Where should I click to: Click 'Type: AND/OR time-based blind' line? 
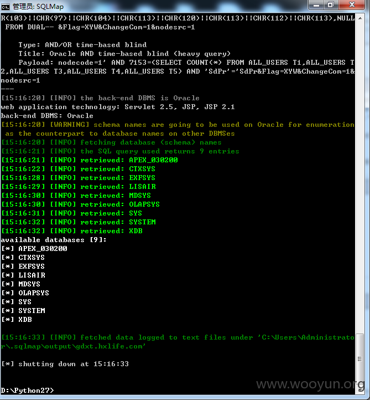82,45
